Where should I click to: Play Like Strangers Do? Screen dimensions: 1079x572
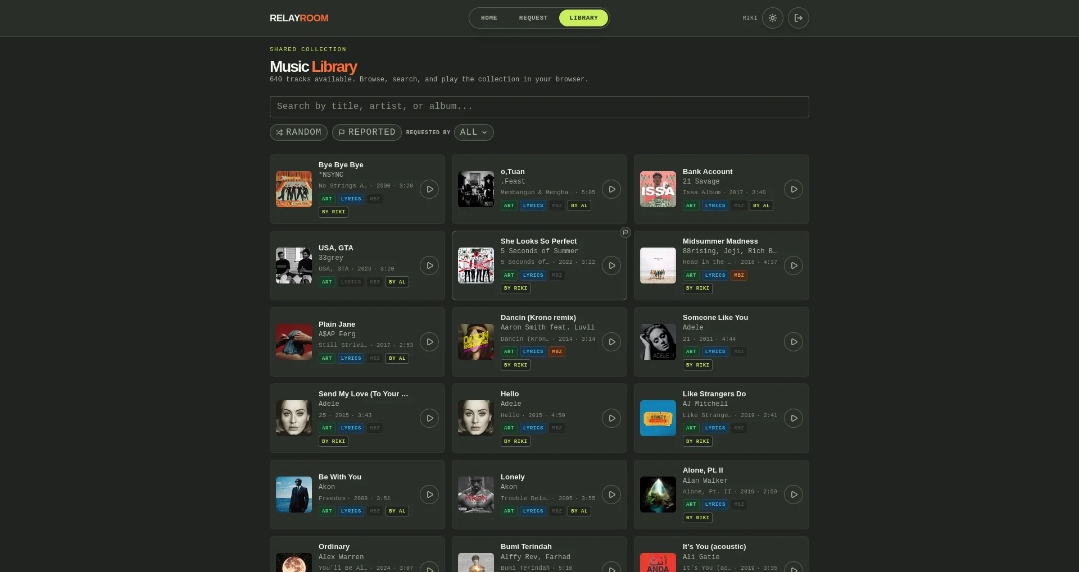[x=794, y=418]
